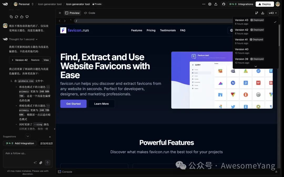This screenshot has height=177, width=284.
Task: Select Version 43 in the version list
Action: coord(255,22)
